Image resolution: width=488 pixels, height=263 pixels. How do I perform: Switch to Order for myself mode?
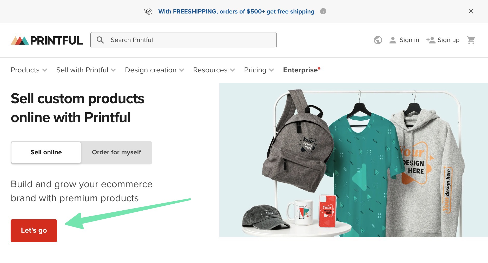[116, 153]
